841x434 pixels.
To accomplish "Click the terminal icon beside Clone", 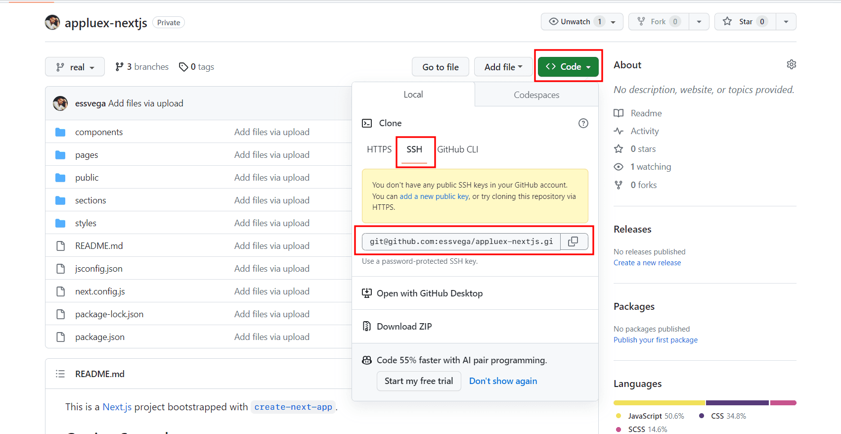I will (367, 123).
